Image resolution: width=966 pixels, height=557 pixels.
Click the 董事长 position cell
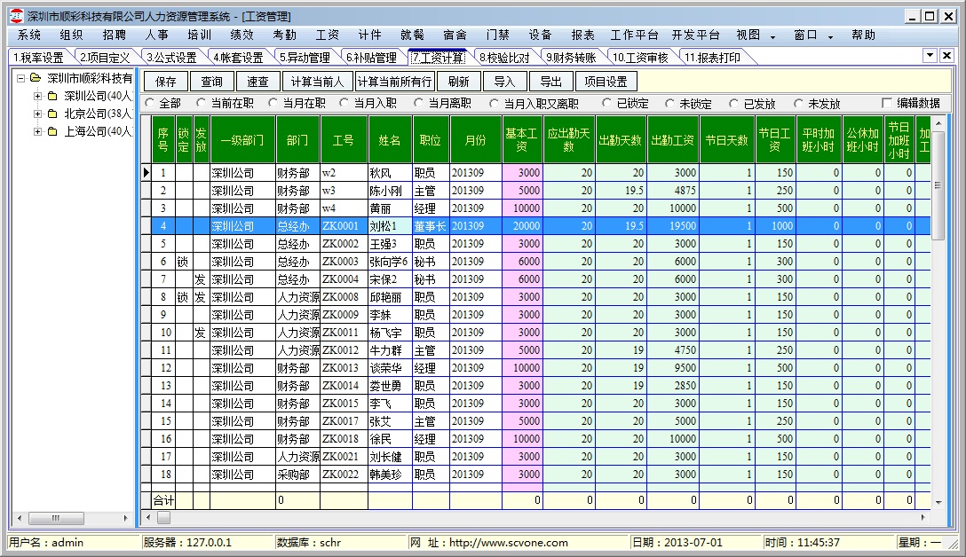pos(431,226)
